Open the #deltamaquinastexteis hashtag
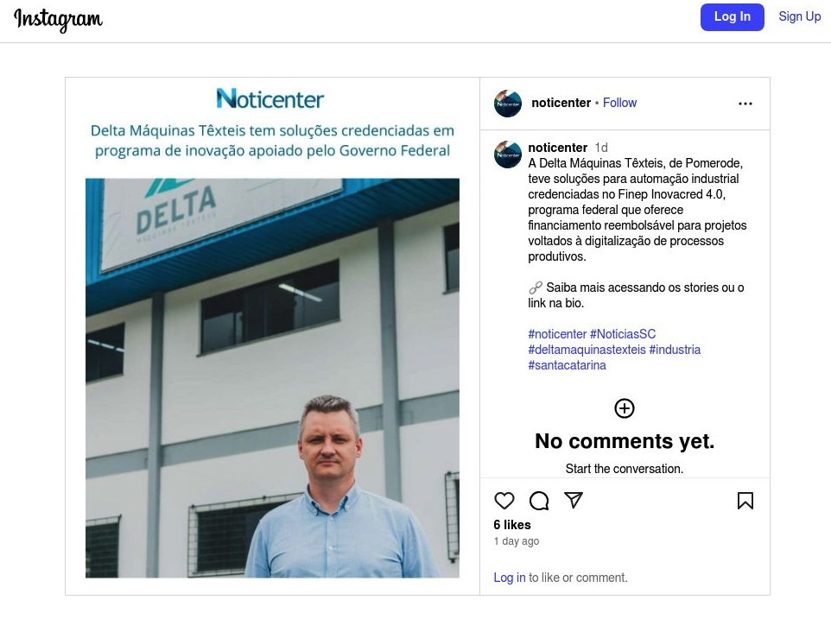Viewport: 831px width, 619px height. coord(587,350)
